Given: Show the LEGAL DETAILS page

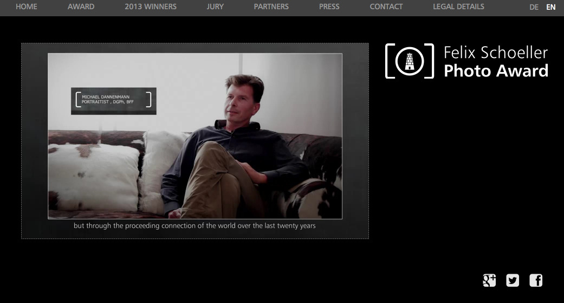Looking at the screenshot, I should pos(458,7).
